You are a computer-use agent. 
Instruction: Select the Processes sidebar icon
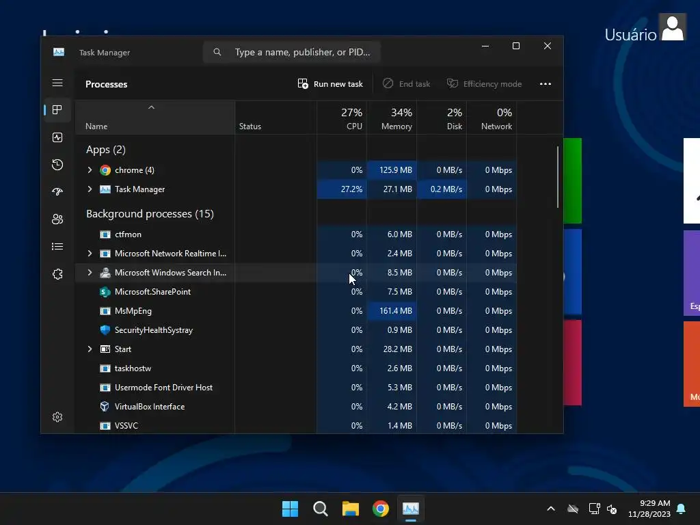click(57, 110)
